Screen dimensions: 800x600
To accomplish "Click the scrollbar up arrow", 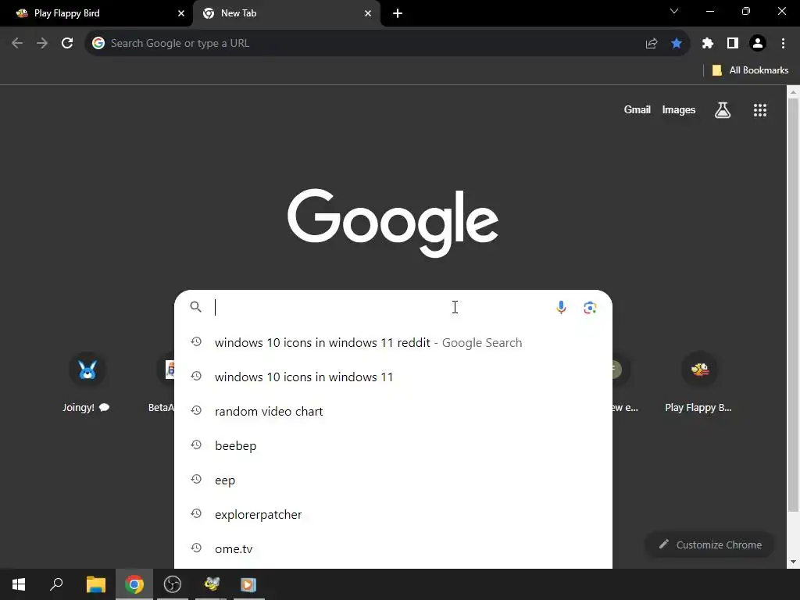I will click(793, 92).
